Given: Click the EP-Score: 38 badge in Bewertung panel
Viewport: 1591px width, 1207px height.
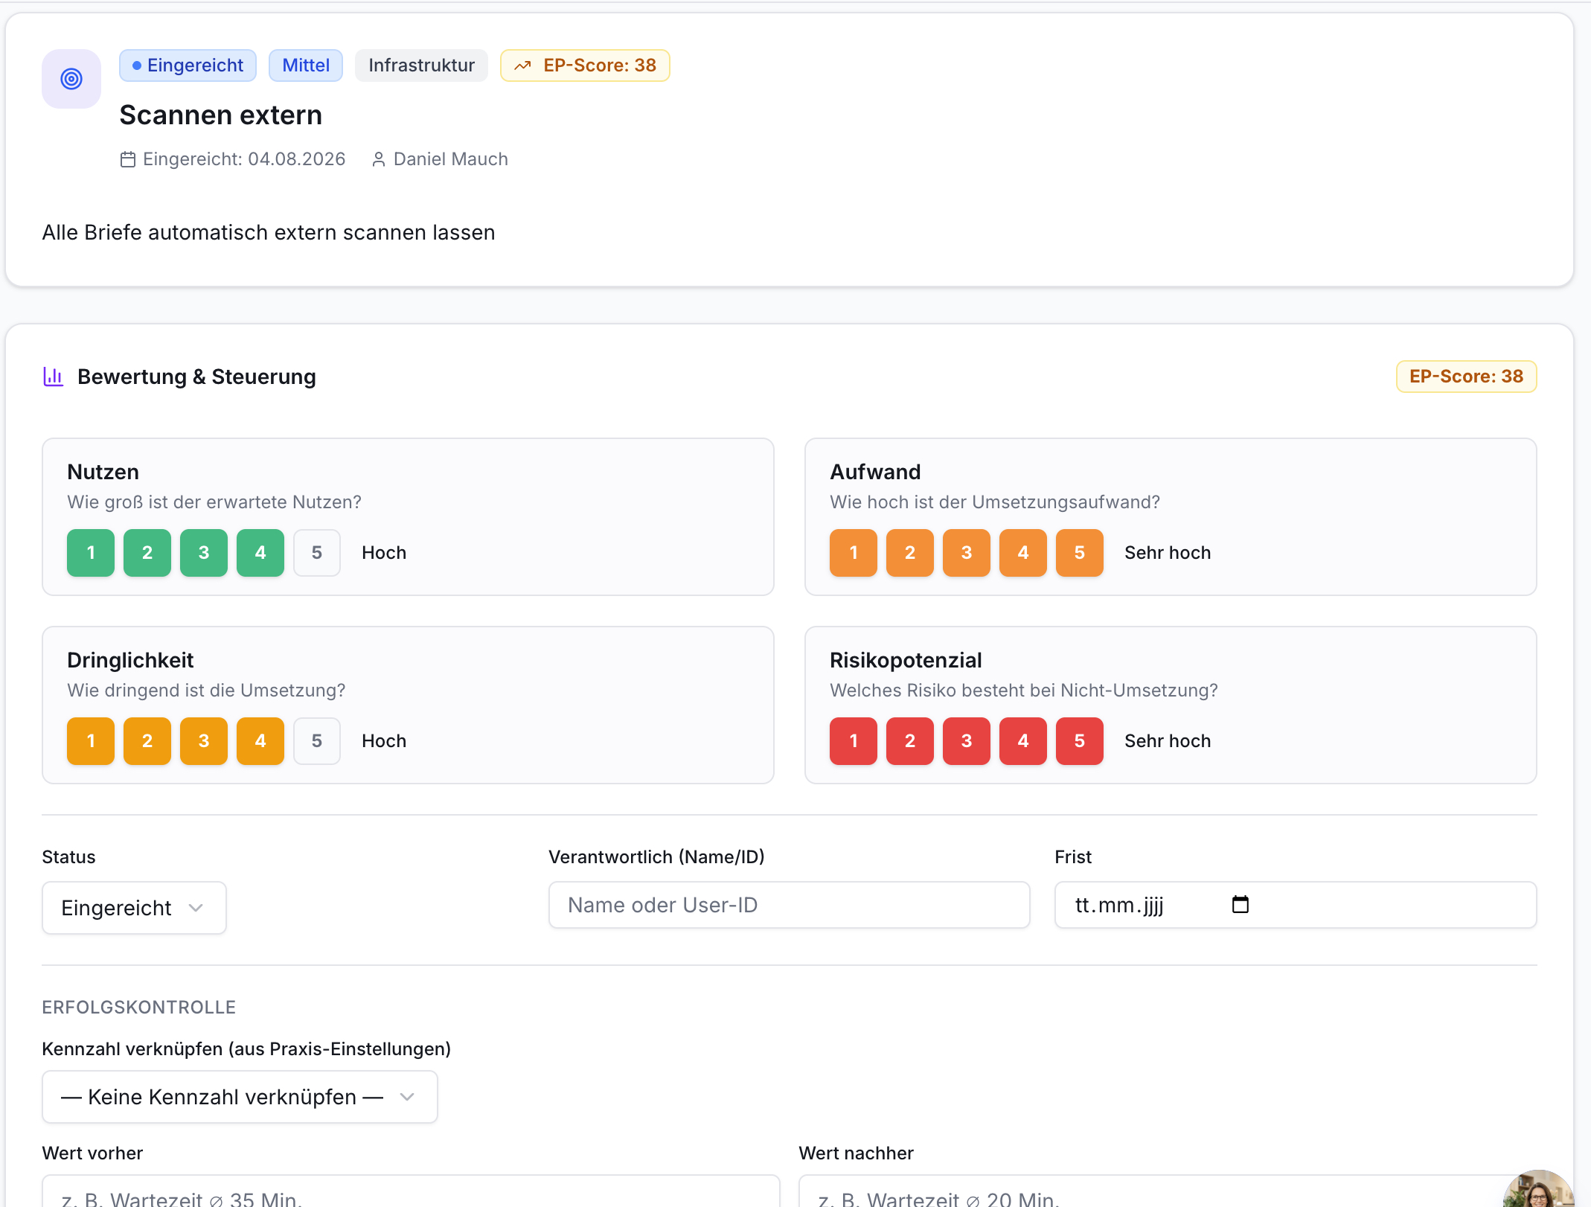Looking at the screenshot, I should coord(1466,377).
